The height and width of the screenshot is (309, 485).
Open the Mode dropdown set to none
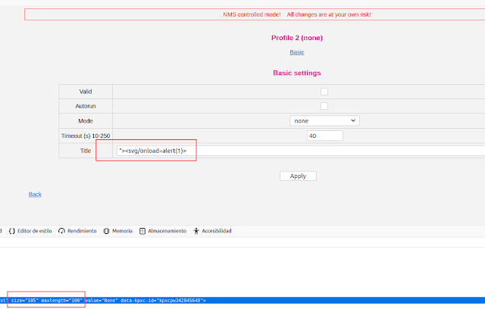(x=324, y=121)
